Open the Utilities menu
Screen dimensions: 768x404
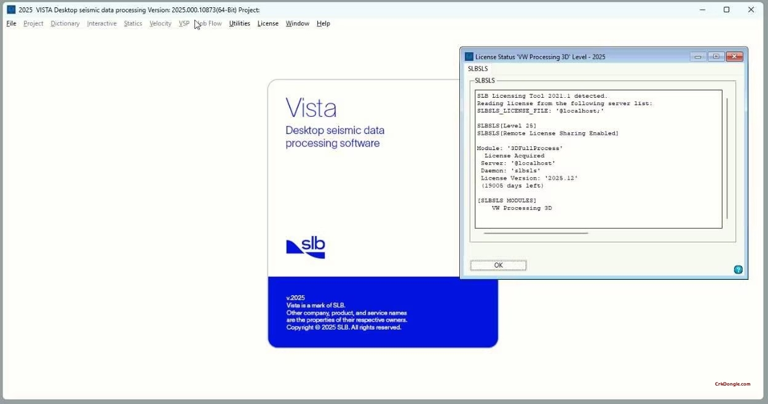coord(239,23)
